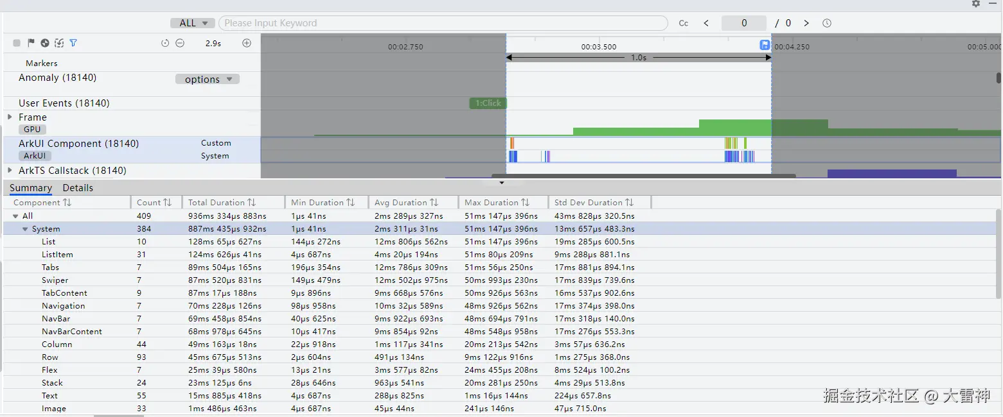The height and width of the screenshot is (417, 1003).
Task: Click the dashed selection box icon
Action: tap(59, 43)
